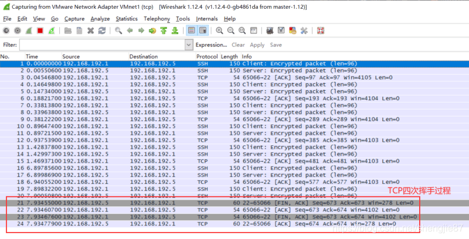Zoom in on packet list text

(x=219, y=30)
